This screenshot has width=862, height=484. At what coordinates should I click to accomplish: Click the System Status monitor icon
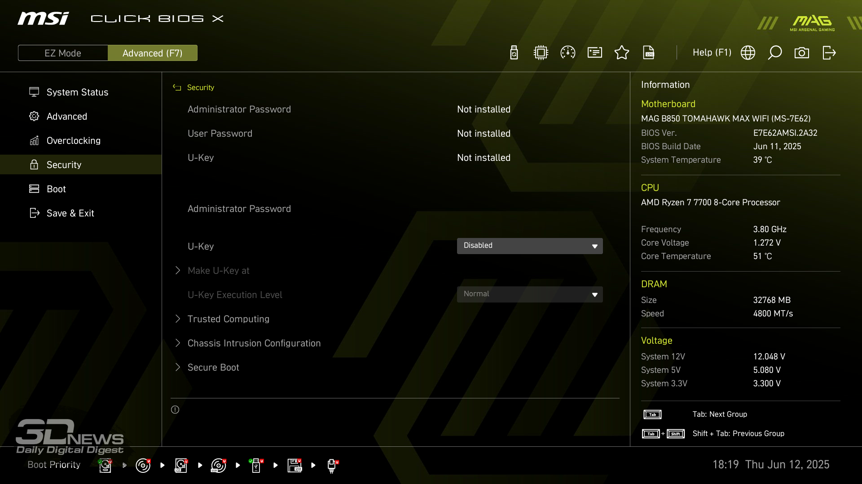point(34,92)
